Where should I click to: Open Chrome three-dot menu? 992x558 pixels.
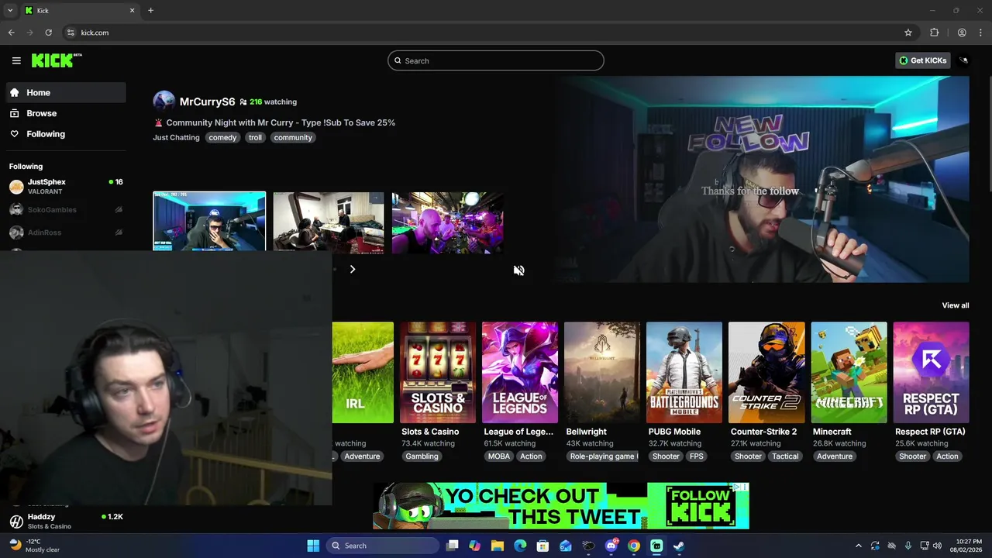click(980, 33)
